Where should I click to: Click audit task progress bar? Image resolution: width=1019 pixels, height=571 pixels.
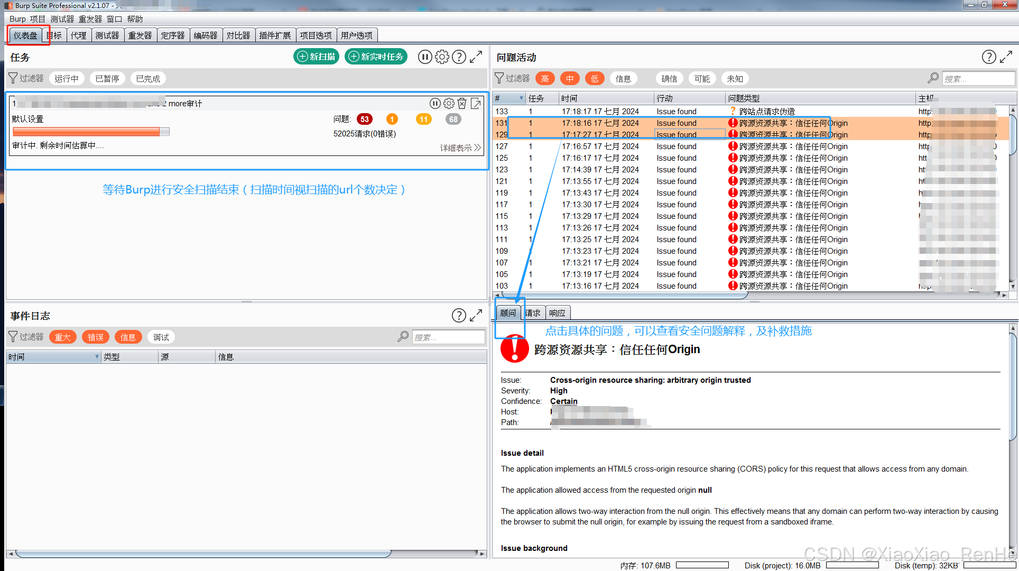point(91,132)
